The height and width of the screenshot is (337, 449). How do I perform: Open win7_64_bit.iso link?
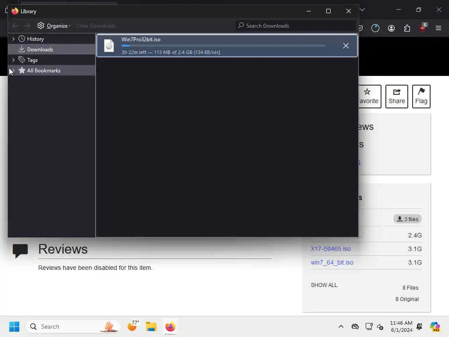(x=332, y=262)
